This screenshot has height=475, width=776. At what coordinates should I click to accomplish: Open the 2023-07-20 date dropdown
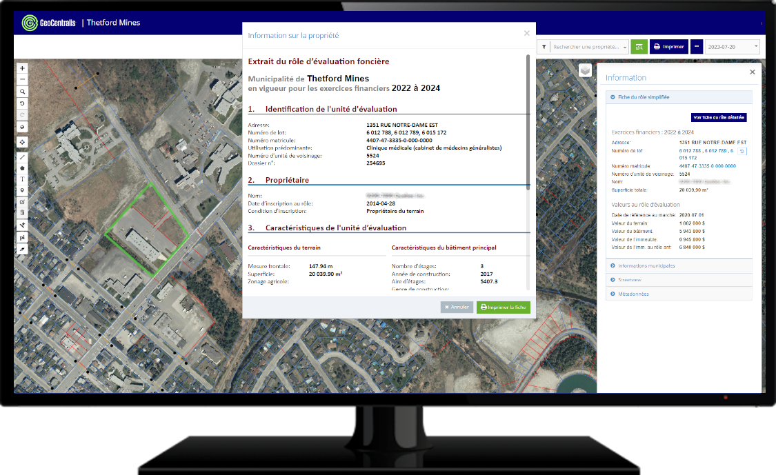(732, 47)
